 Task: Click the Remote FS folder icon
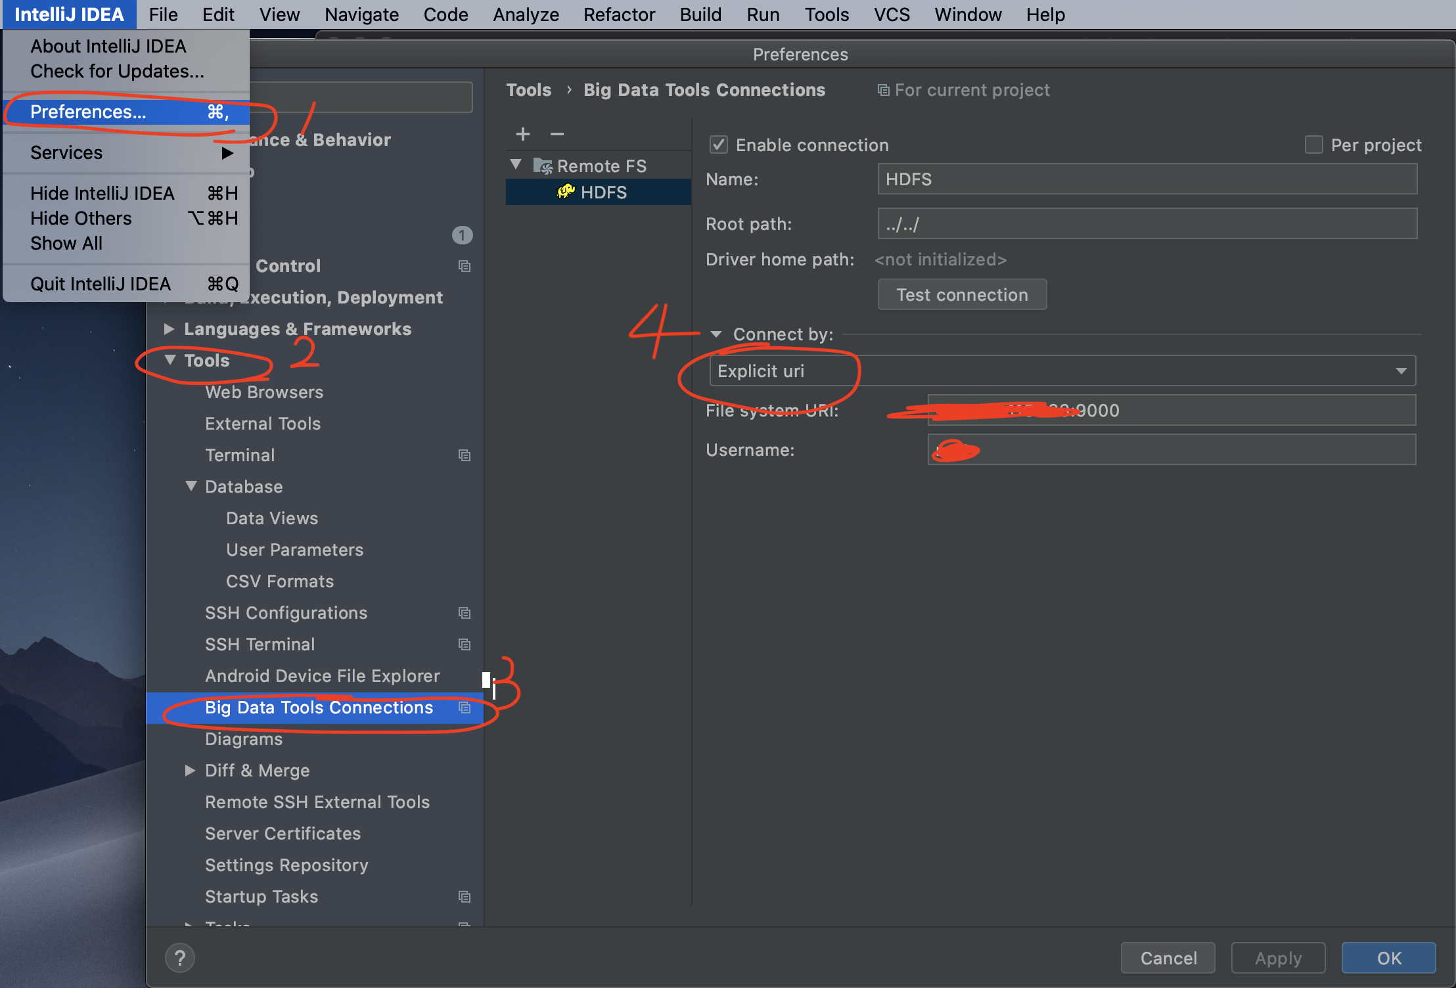(x=543, y=166)
